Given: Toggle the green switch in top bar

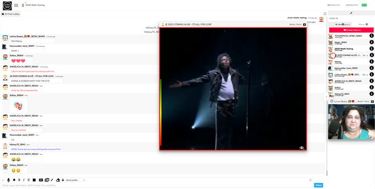Looking at the screenshot, I should pyautogui.click(x=364, y=5).
